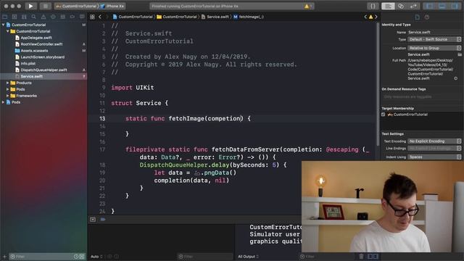The width and height of the screenshot is (464, 261).
Task: Switch to the Version editor
Action: point(413,6)
